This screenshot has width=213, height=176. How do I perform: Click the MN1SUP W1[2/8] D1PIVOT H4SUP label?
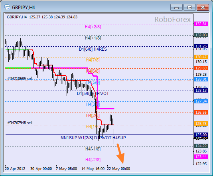pyautogui.click(x=93, y=138)
